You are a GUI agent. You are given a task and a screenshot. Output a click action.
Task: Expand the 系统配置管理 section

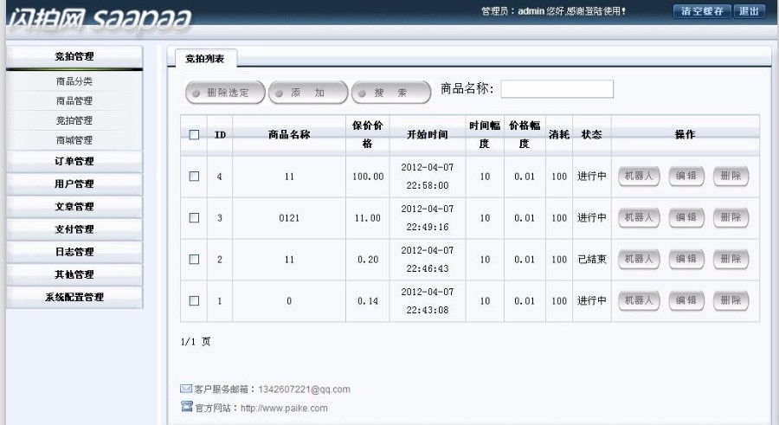74,297
